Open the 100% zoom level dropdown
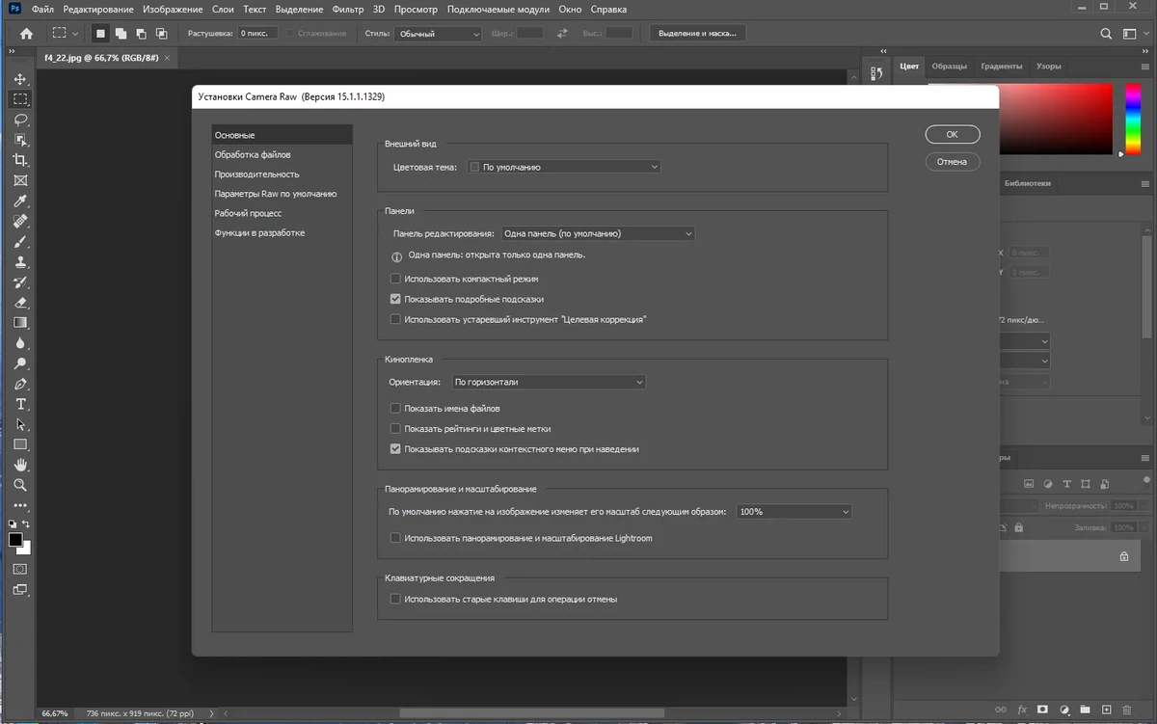The image size is (1157, 724). [x=794, y=512]
